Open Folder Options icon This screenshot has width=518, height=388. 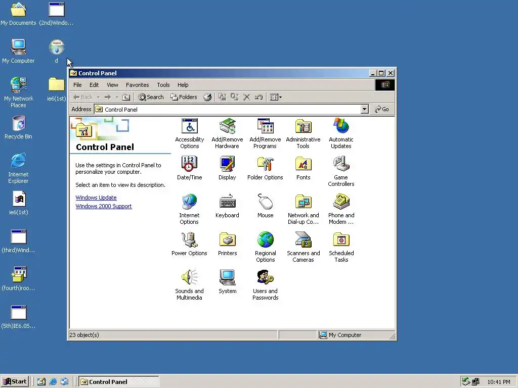coord(265,168)
